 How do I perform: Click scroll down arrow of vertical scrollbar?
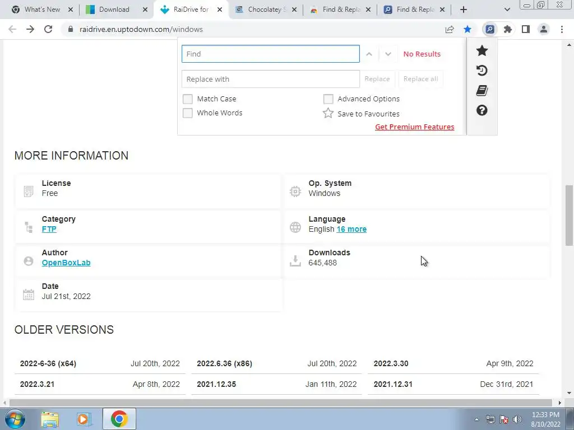point(569,393)
